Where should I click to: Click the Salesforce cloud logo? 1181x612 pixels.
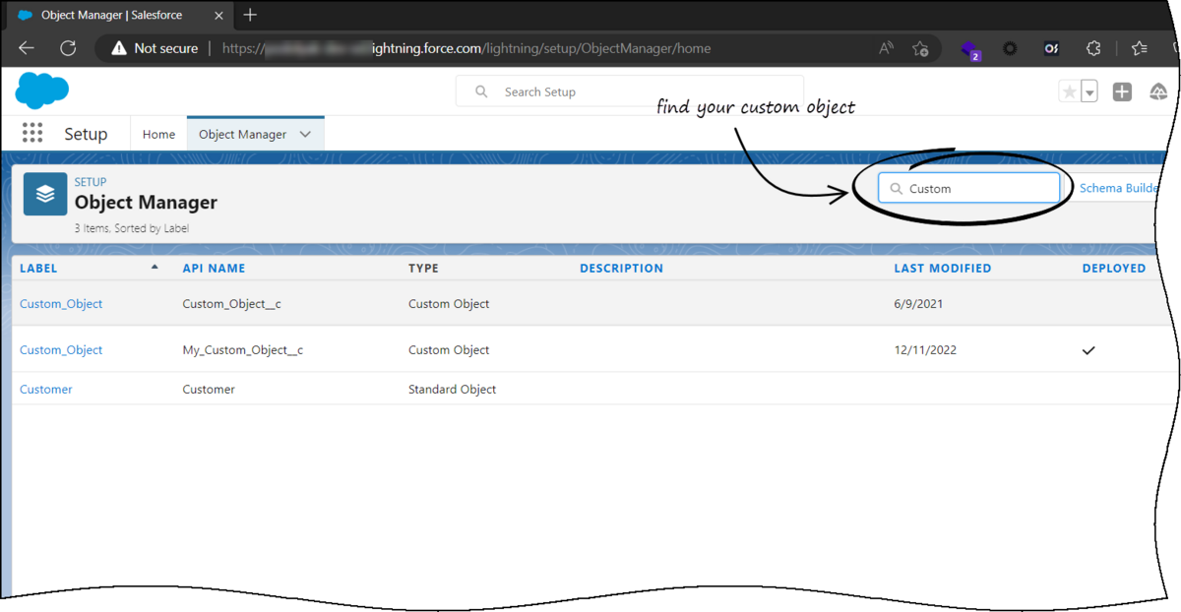41,91
